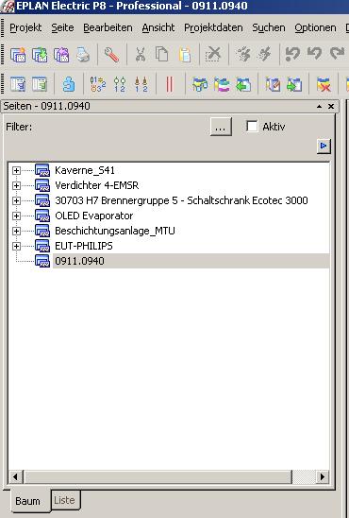Click the redo arrow icon
Viewport: 349px width, 518px height.
click(x=337, y=54)
